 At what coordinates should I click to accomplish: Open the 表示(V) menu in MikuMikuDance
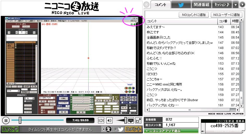40,21
